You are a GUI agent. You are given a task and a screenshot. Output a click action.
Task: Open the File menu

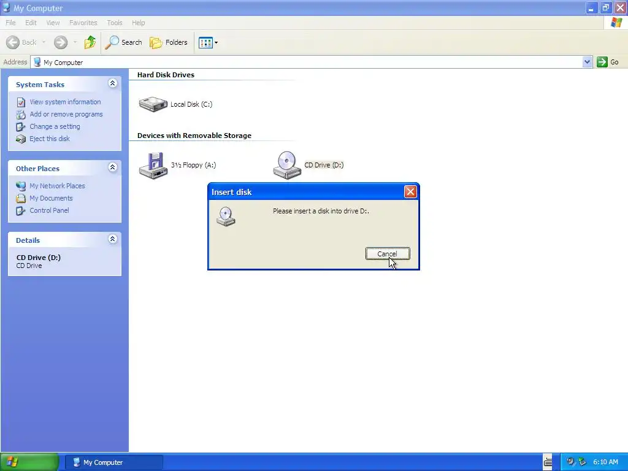(10, 23)
